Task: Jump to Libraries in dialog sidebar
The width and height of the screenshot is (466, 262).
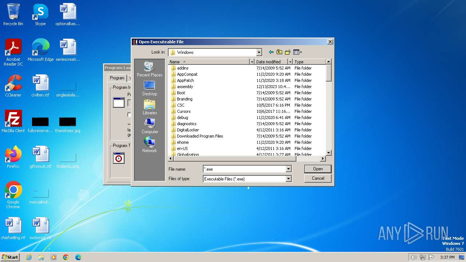Action: [x=150, y=107]
